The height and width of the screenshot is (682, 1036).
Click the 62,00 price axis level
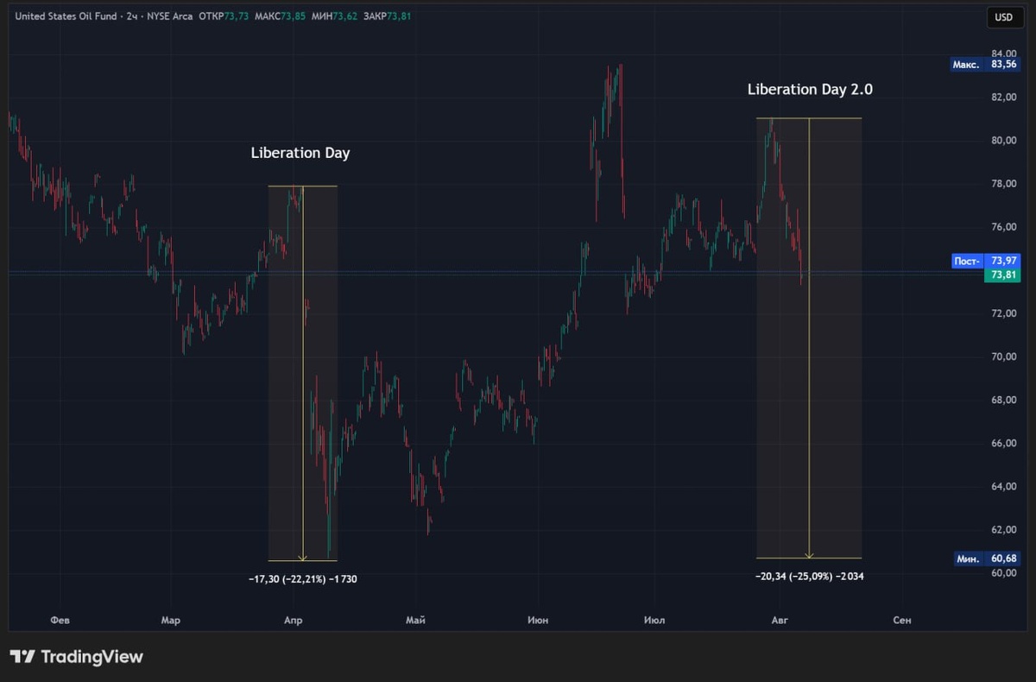click(1002, 529)
